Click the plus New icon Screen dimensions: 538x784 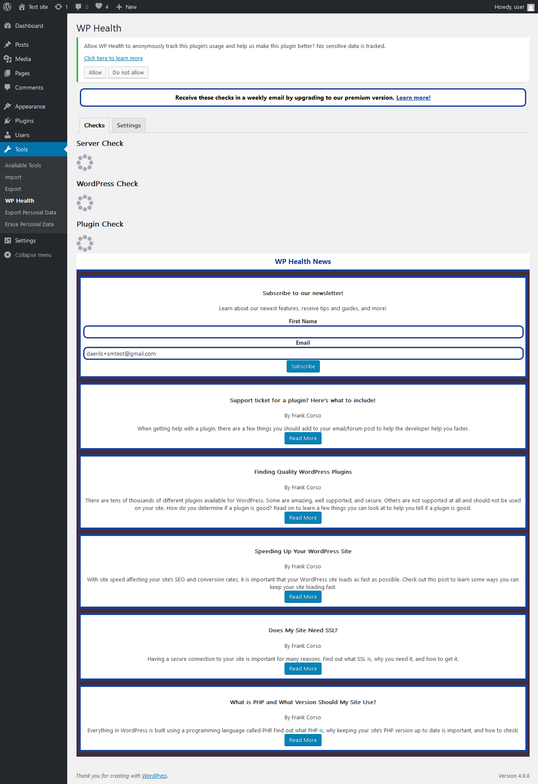pyautogui.click(x=119, y=7)
